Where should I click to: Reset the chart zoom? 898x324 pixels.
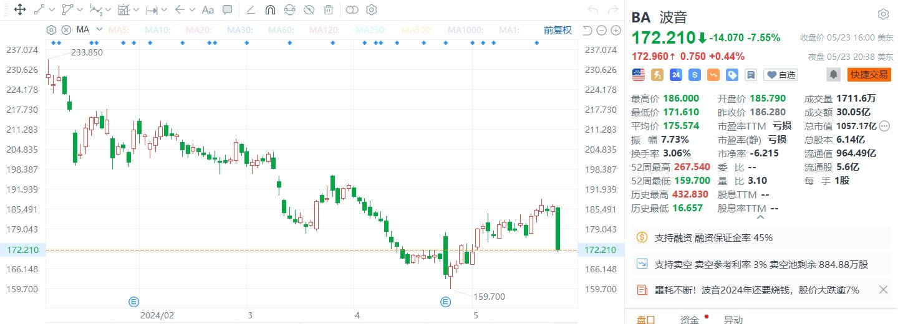coord(587,31)
